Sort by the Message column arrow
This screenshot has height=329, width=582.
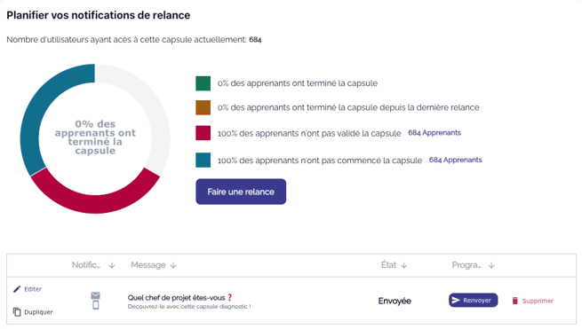click(x=173, y=265)
